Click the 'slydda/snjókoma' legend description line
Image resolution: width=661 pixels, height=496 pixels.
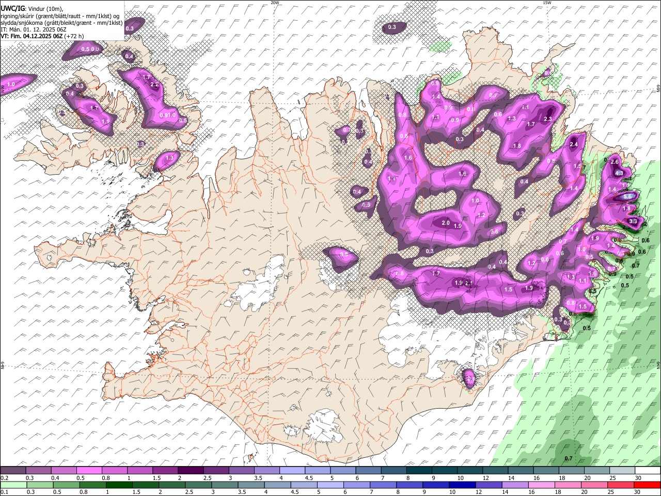click(x=61, y=23)
